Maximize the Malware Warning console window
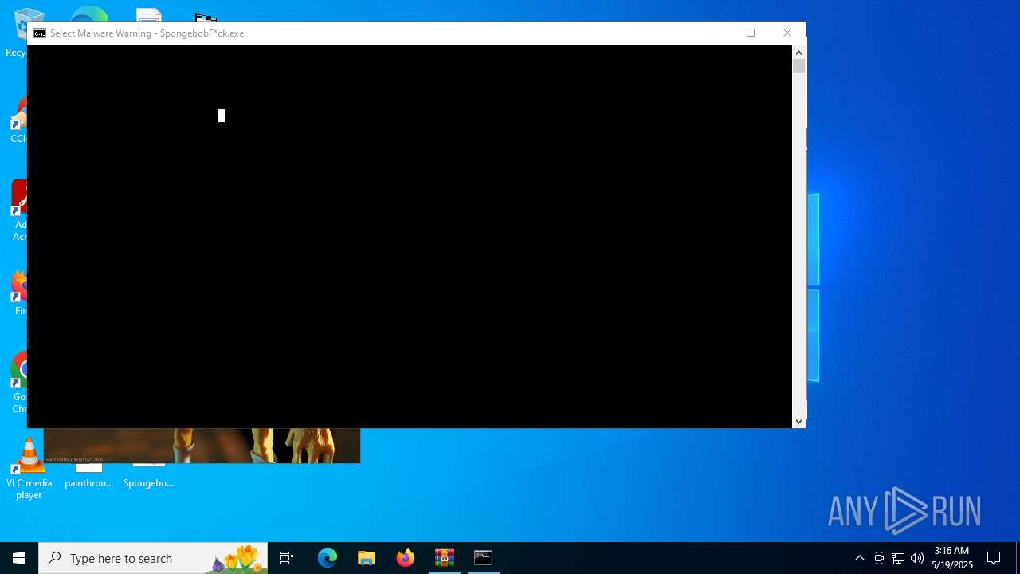This screenshot has height=574, width=1020. pyautogui.click(x=751, y=33)
